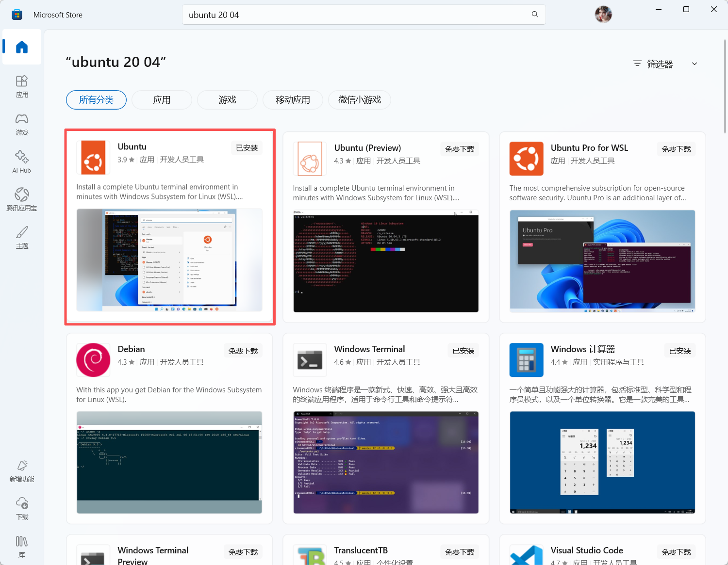Click the search box containing ubuntu 20 04
The height and width of the screenshot is (565, 728).
(x=364, y=15)
